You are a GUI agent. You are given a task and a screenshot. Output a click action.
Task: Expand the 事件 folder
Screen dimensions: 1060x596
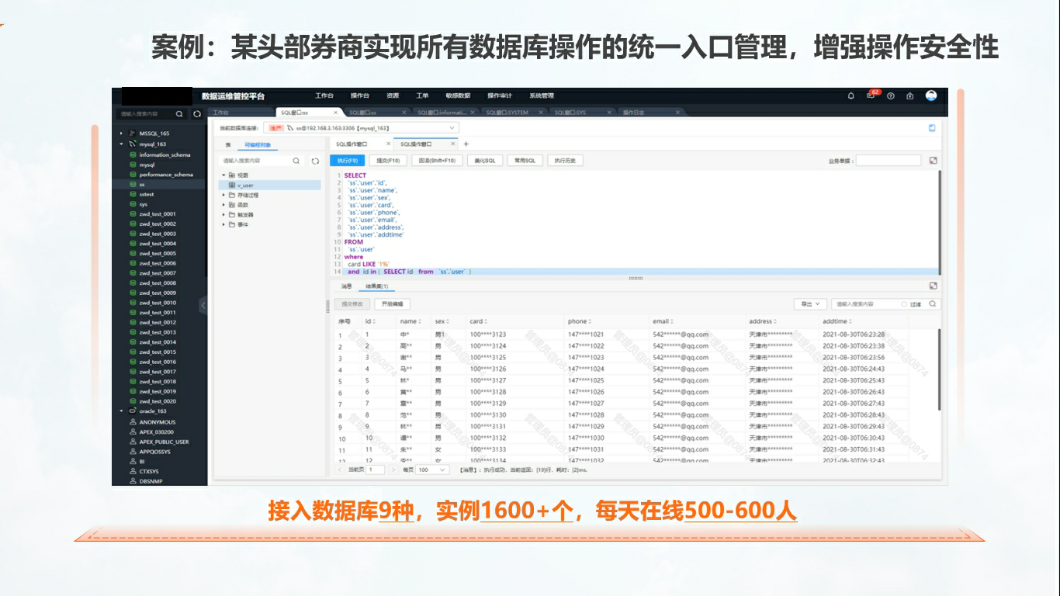[223, 224]
